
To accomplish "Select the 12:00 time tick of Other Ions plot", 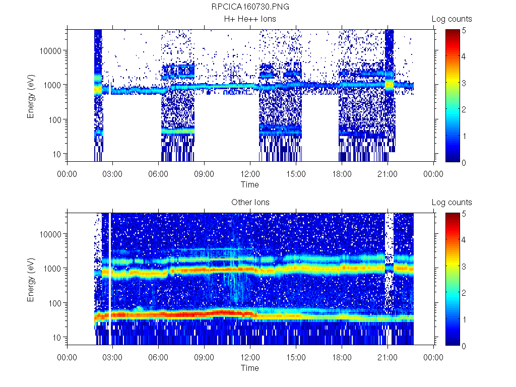I will 250,357.
